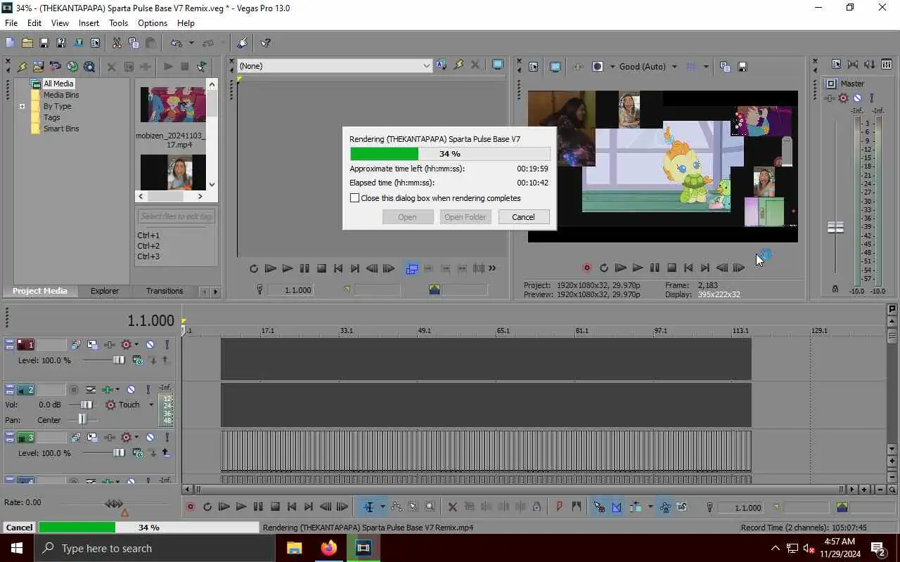Click the Envelope Edit Tool icon
Screen dimensions: 900x562
pyautogui.click(x=396, y=507)
